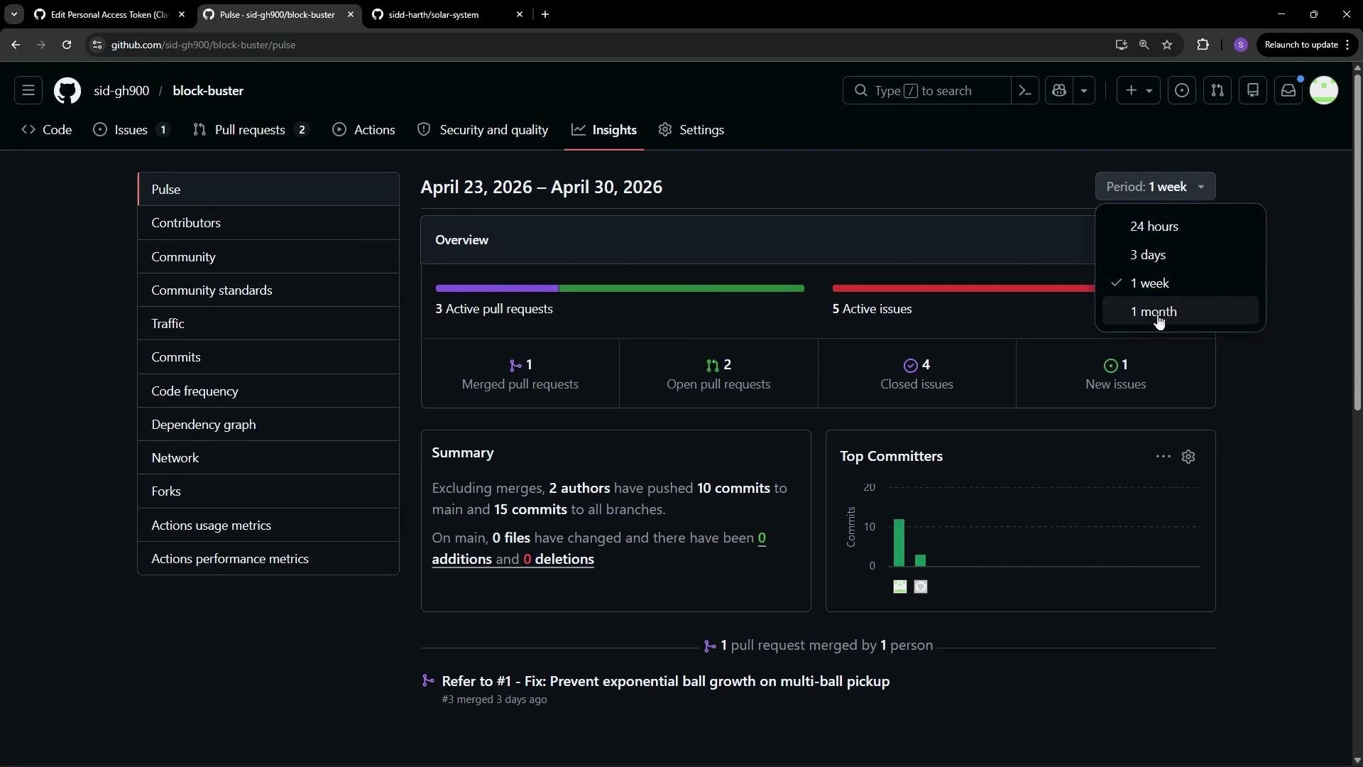The height and width of the screenshot is (767, 1363).
Task: Click Relaunch to update button
Action: 1307,45
